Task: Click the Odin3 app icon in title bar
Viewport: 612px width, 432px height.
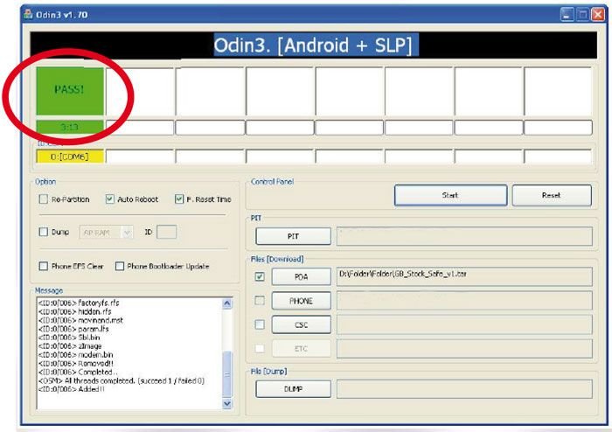Action: (28, 14)
